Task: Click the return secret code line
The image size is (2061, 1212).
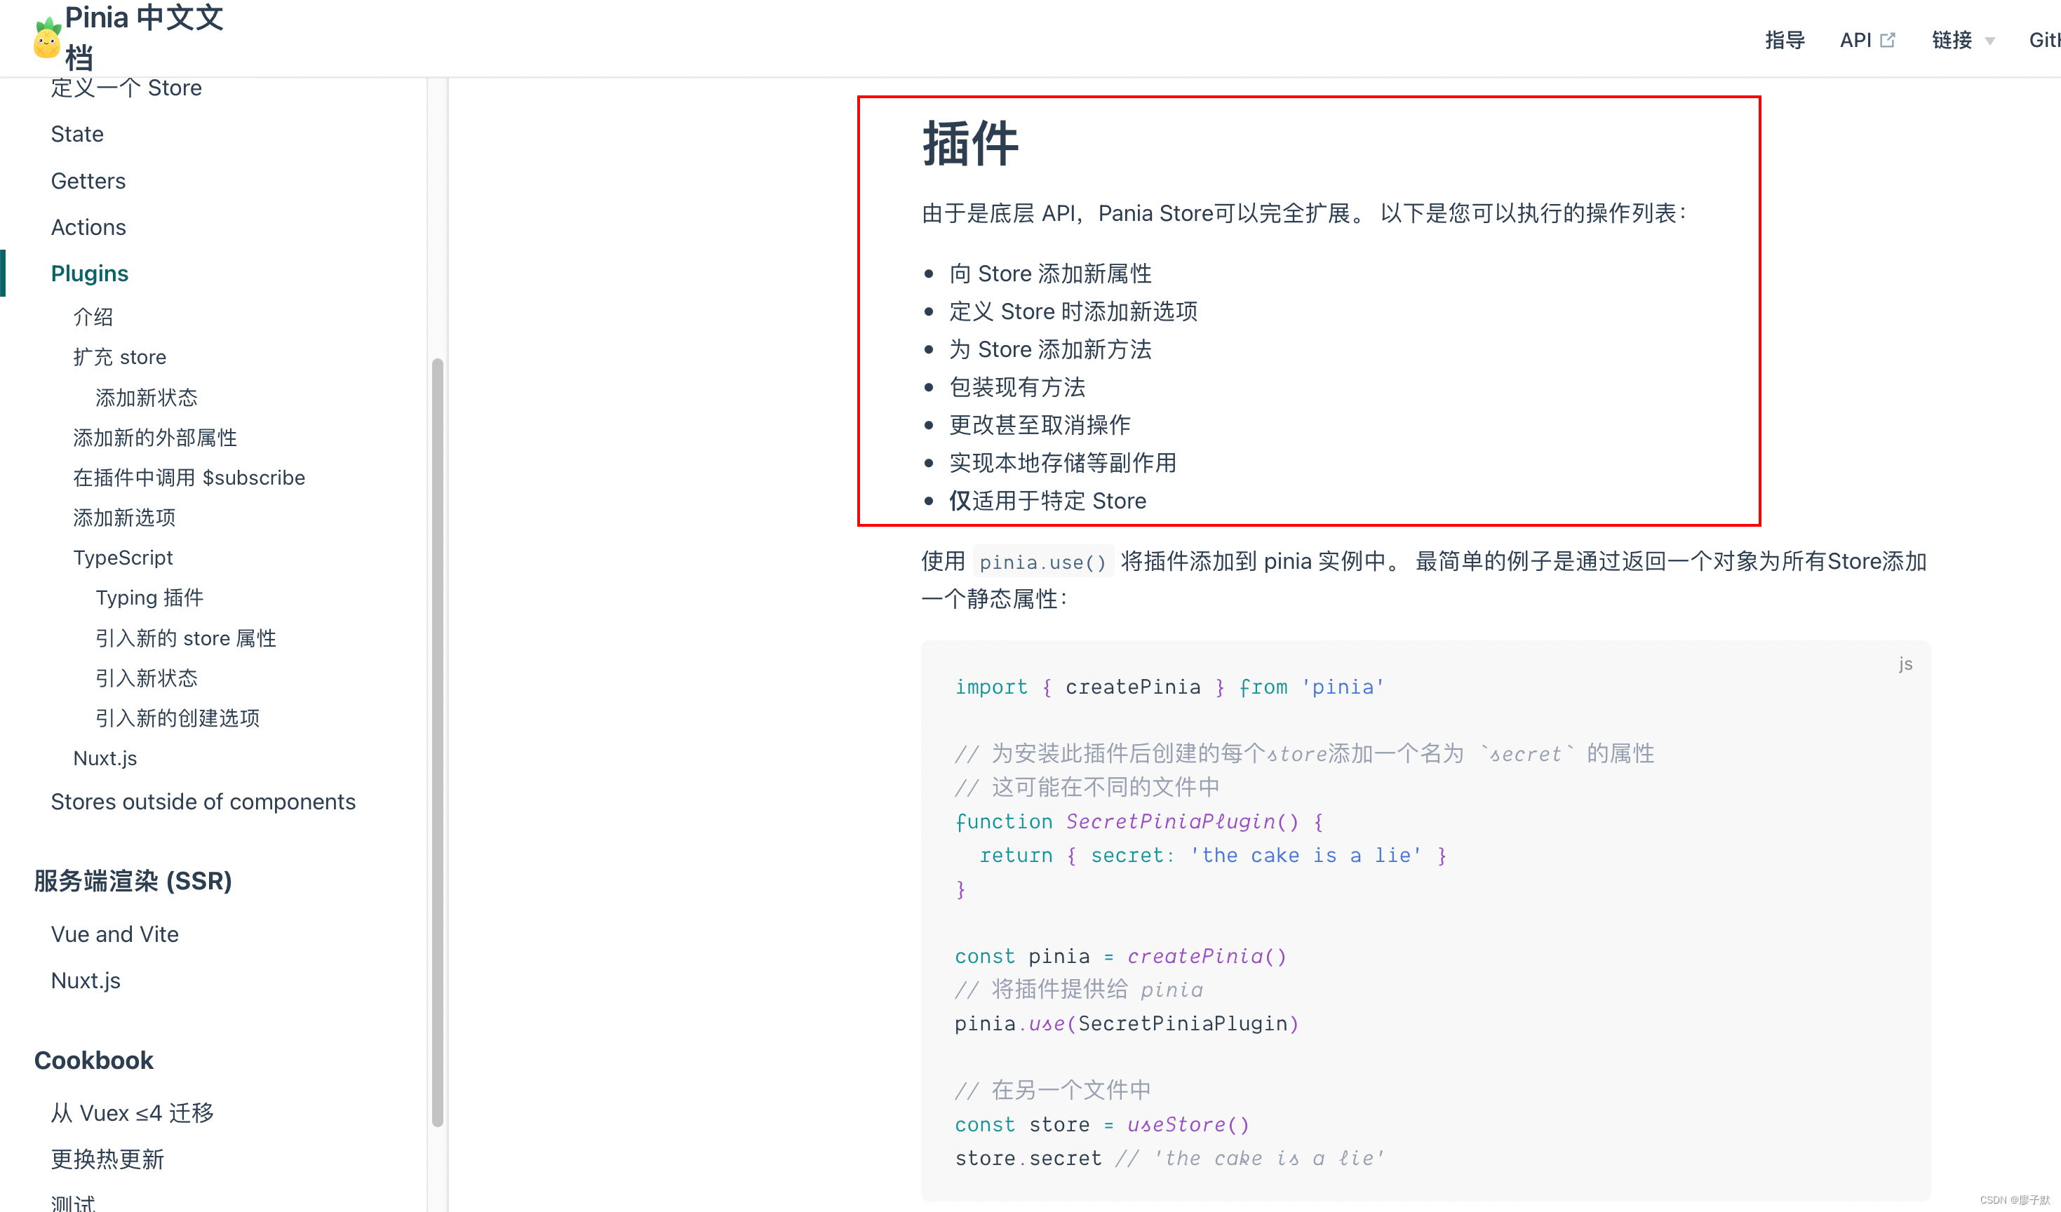Action: (1214, 856)
